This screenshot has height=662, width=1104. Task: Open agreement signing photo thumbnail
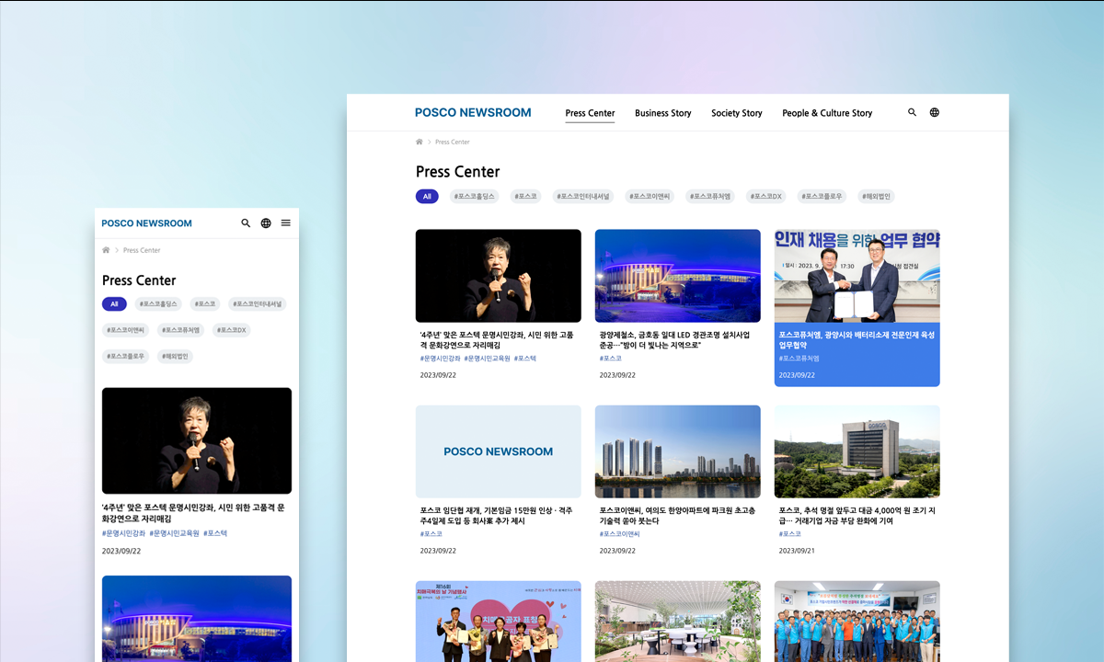(x=857, y=276)
